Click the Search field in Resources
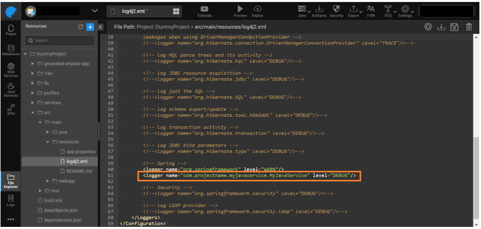 click(61, 40)
